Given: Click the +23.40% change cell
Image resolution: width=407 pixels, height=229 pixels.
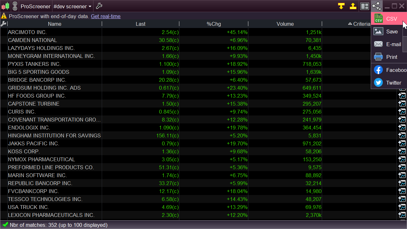Looking at the screenshot, I should pos(237,88).
